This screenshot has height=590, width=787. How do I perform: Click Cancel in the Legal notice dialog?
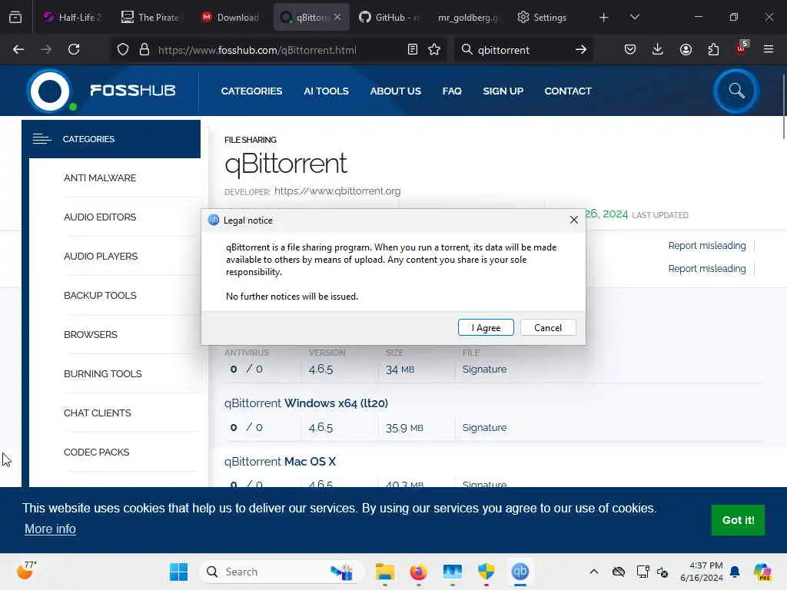click(547, 327)
